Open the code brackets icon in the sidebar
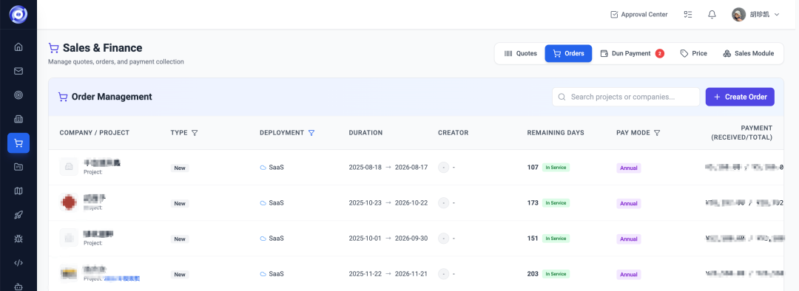This screenshot has width=799, height=291. coord(18,263)
